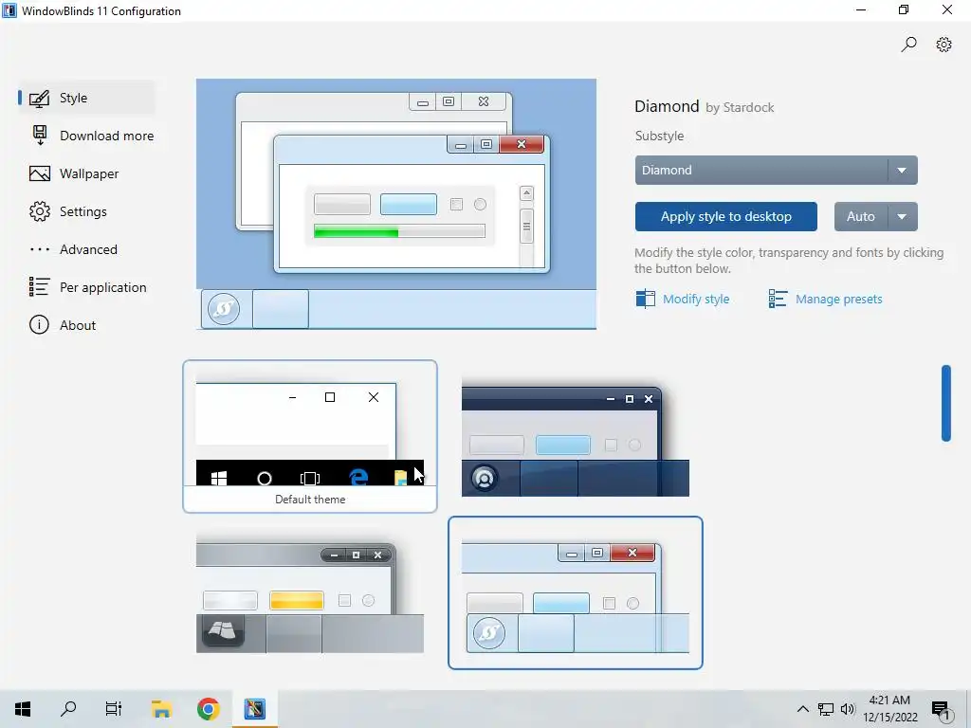This screenshot has width=971, height=728.
Task: Click the network tray icon
Action: tap(826, 709)
